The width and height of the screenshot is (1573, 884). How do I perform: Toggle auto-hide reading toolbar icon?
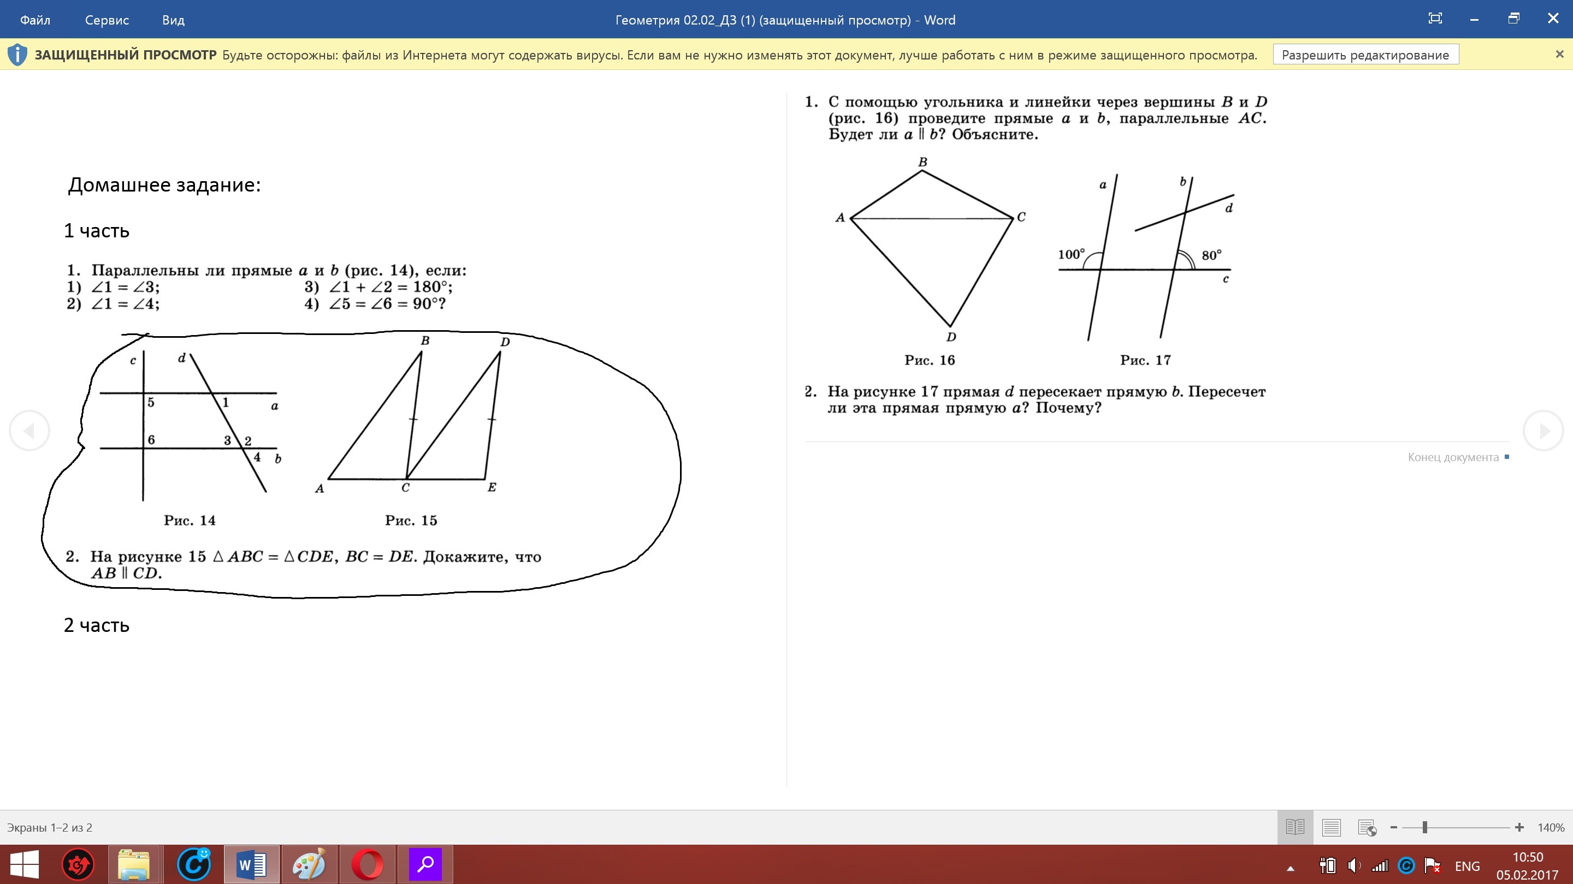pos(1435,19)
